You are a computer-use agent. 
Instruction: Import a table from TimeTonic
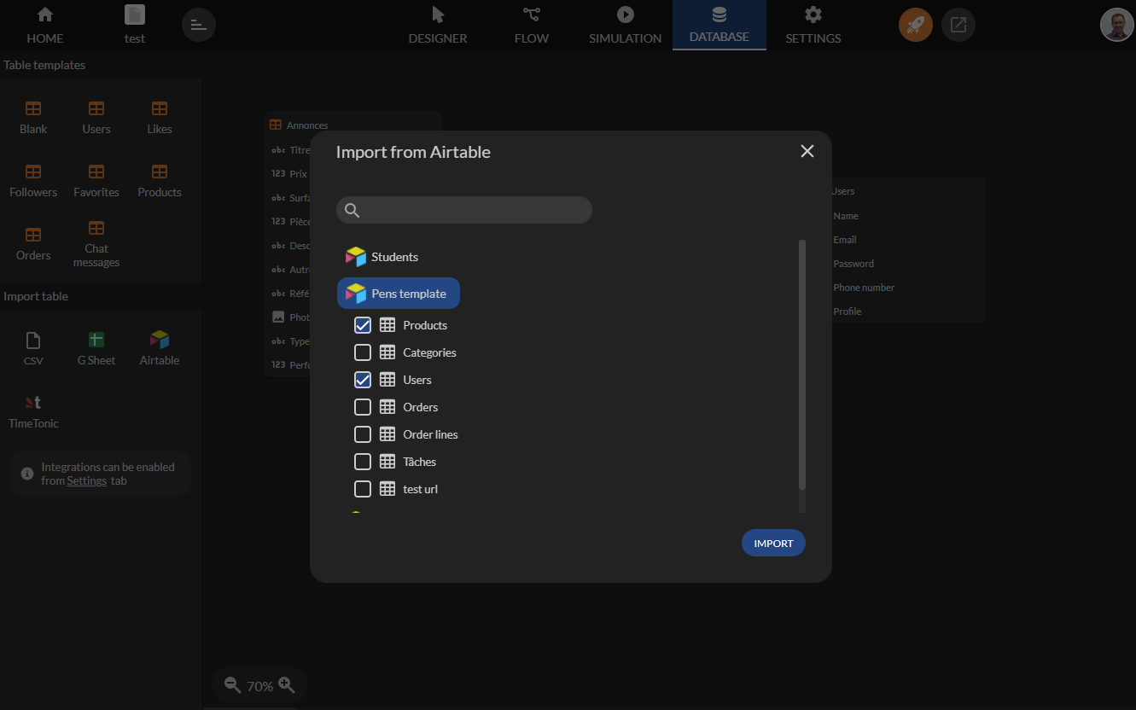coord(33,412)
